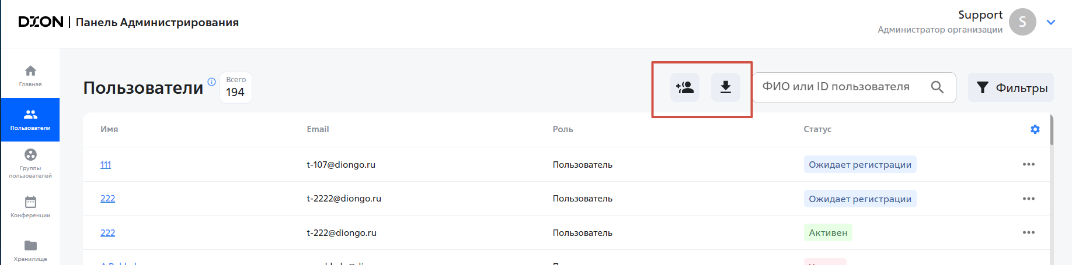Open user link 111

click(106, 165)
